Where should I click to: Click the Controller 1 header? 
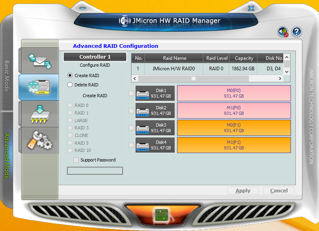pyautogui.click(x=95, y=57)
